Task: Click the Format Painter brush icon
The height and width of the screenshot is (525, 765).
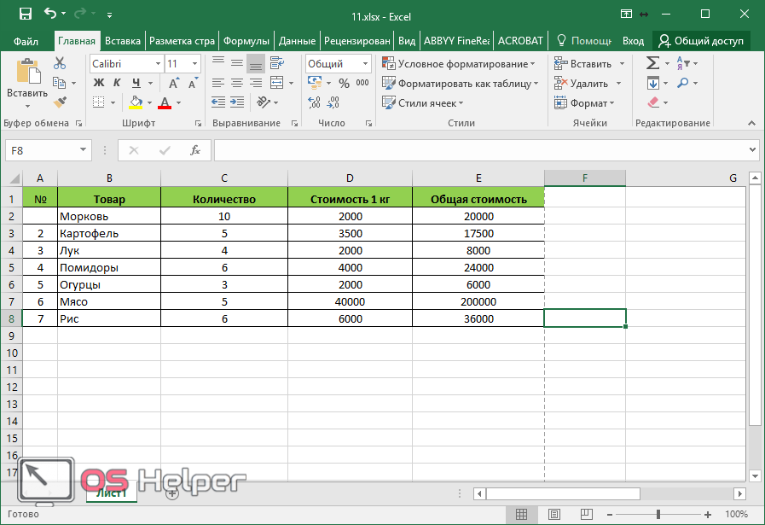Action: [x=60, y=102]
